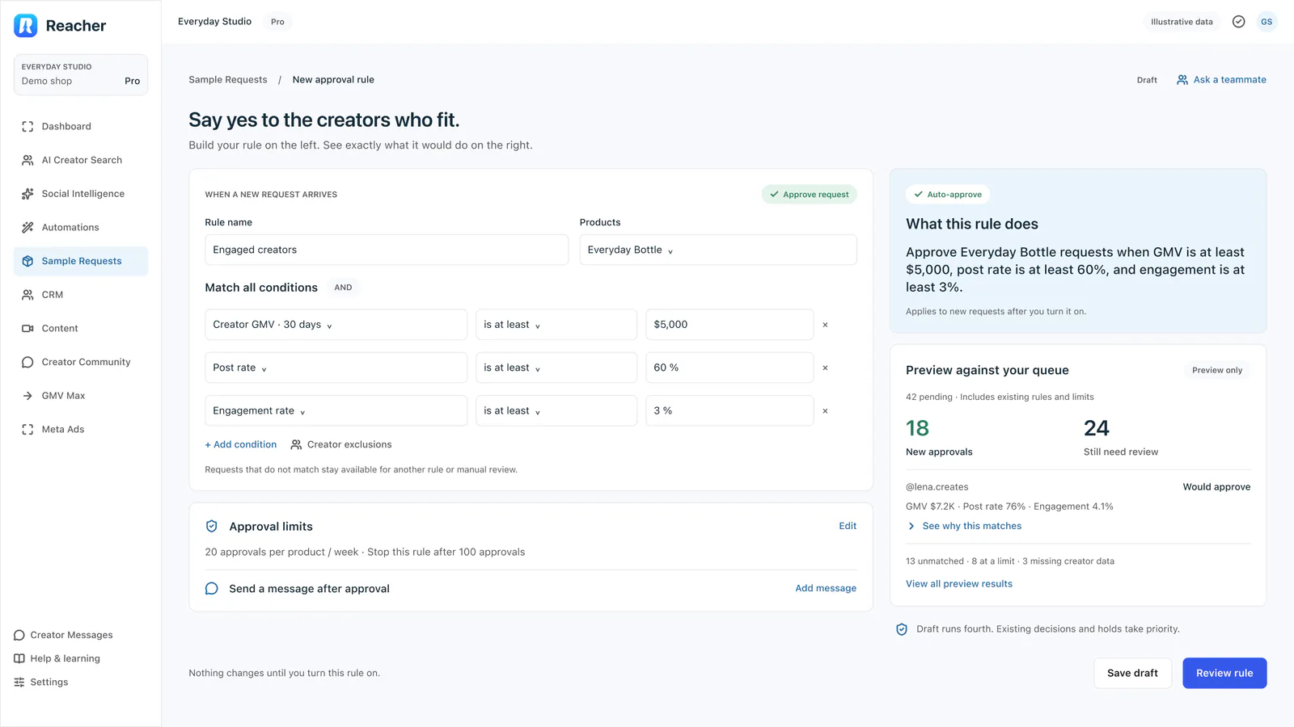1294x727 pixels.
Task: Toggle the AND match operator
Action: pyautogui.click(x=343, y=288)
